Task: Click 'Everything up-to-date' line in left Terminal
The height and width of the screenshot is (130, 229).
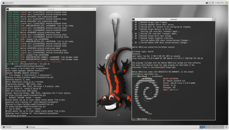Action: [x=16, y=116]
